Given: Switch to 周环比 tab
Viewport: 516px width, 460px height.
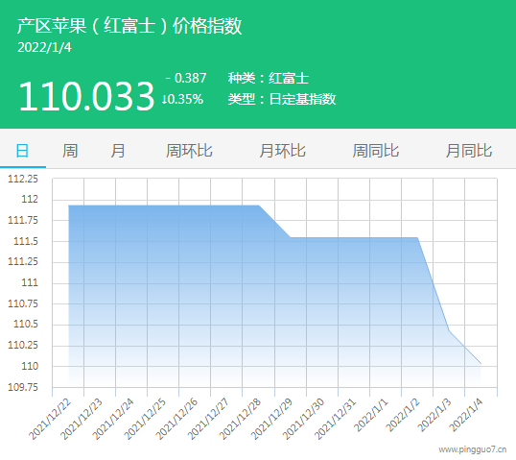Looking at the screenshot, I should [x=189, y=151].
